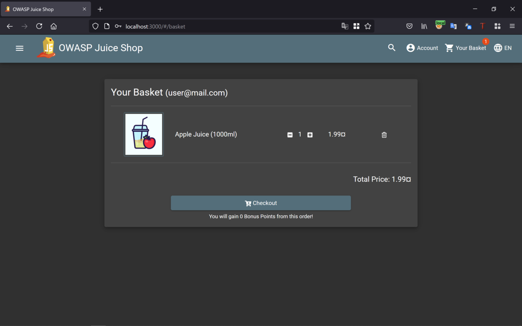The width and height of the screenshot is (522, 326).
Task: Click the Save to Pocket icon
Action: [409, 26]
